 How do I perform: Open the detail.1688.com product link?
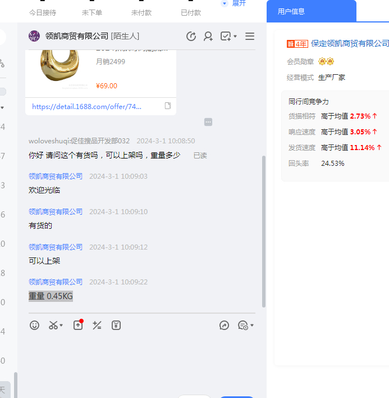click(87, 106)
